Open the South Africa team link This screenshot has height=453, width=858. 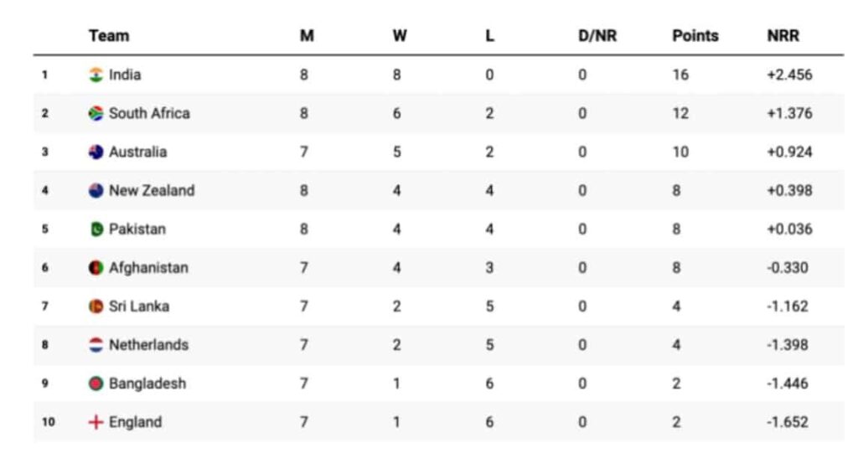(x=149, y=113)
